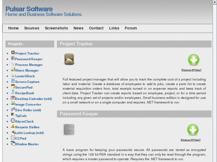The width and height of the screenshot is (217, 162).
Task: Visit the Neopets Dailies link
Action: click(x=27, y=127)
